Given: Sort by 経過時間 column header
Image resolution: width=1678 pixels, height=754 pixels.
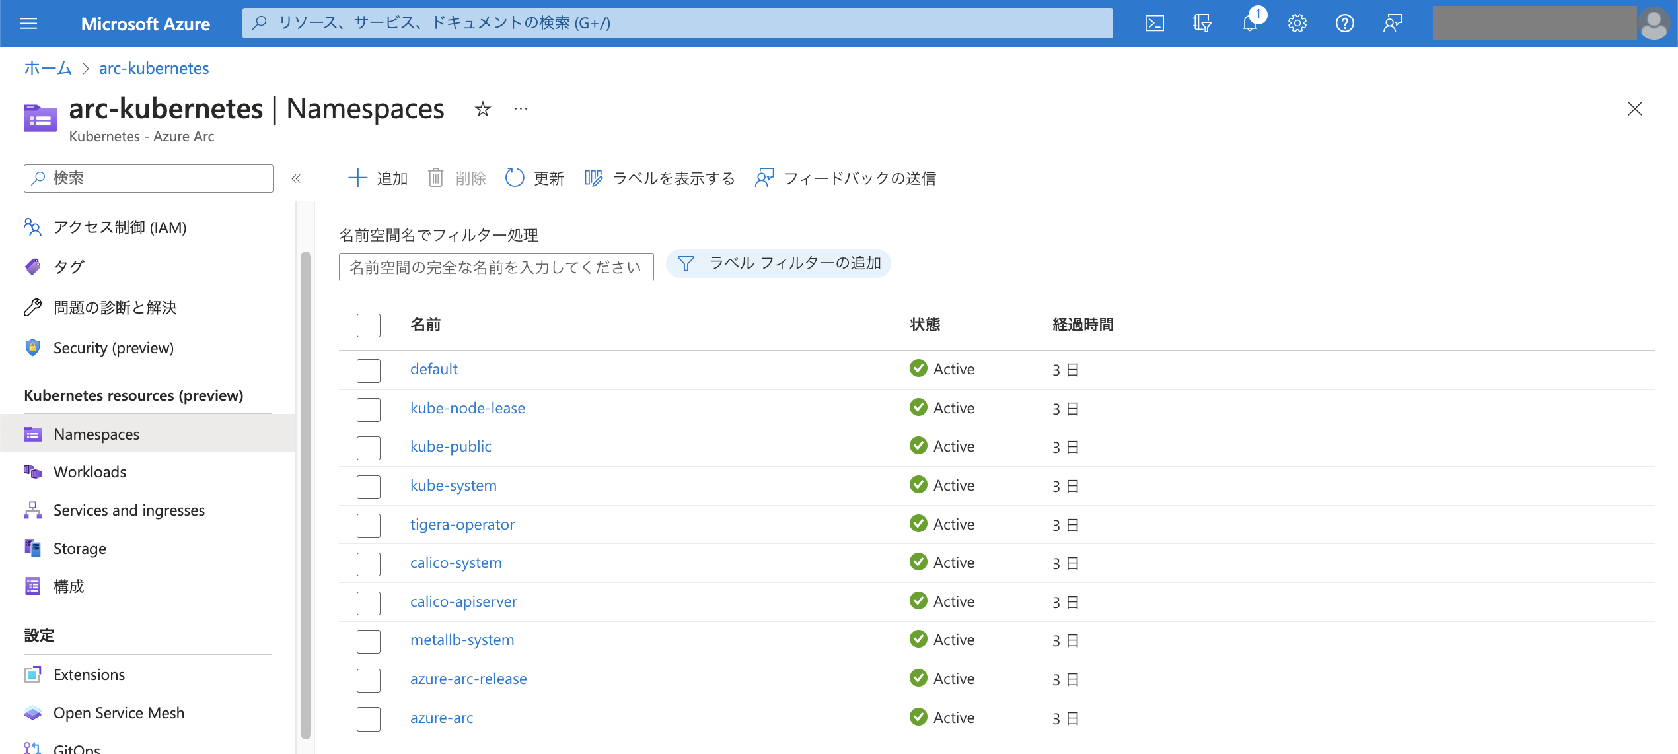Looking at the screenshot, I should pyautogui.click(x=1083, y=325).
